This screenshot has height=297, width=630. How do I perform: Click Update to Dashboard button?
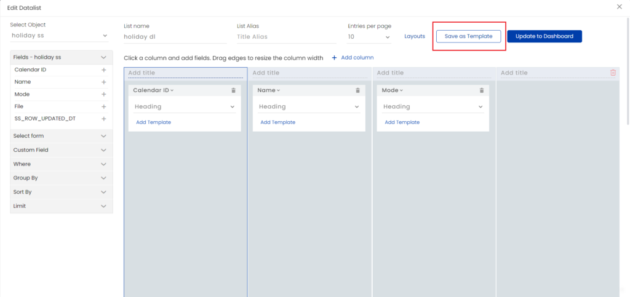click(x=544, y=36)
